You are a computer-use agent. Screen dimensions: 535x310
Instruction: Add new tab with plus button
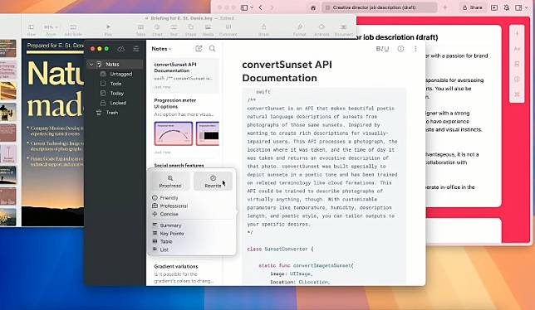pos(445,7)
